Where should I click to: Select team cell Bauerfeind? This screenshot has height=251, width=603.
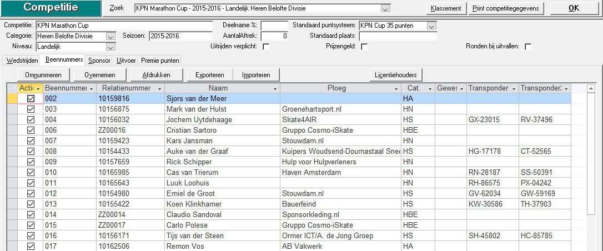point(340,204)
